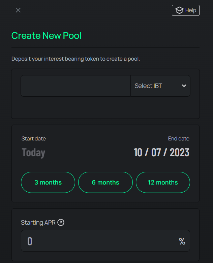213x263 pixels.
Task: Click the End date label
Action: [x=179, y=139]
